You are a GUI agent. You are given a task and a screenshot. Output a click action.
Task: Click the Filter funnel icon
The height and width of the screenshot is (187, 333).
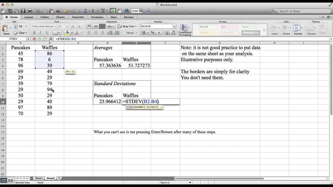click(103, 11)
